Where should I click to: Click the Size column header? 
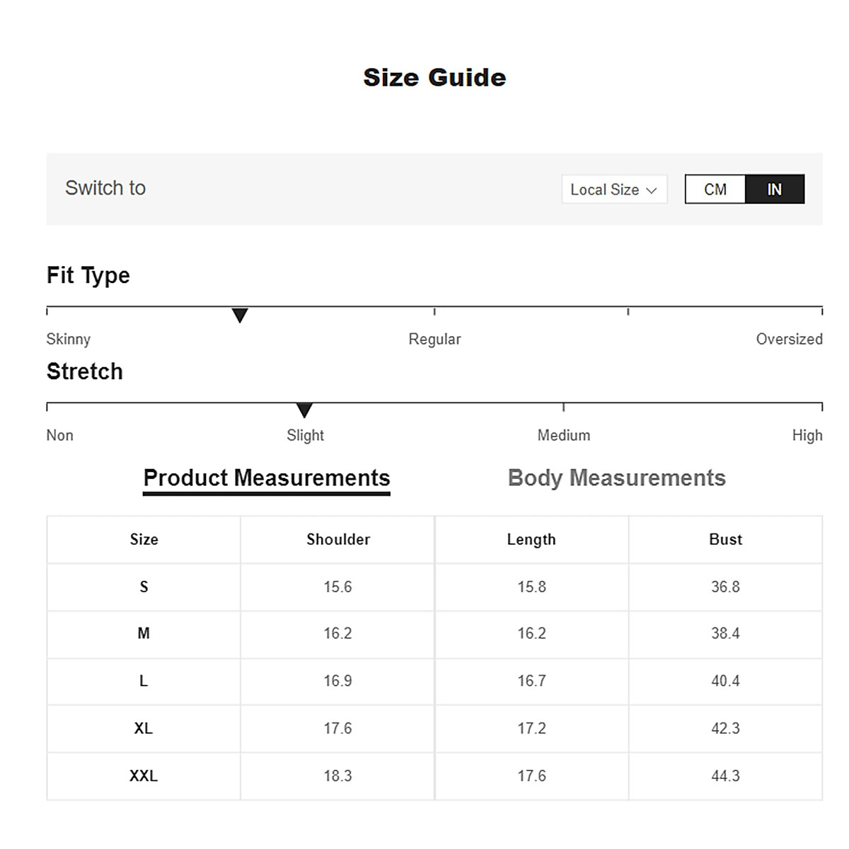pyautogui.click(x=144, y=539)
